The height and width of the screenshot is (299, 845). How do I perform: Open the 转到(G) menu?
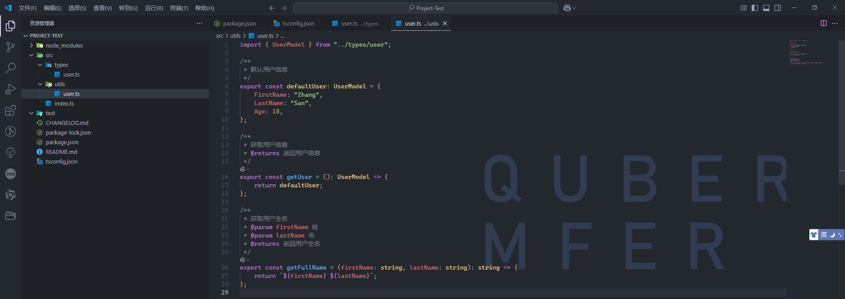[x=128, y=8]
